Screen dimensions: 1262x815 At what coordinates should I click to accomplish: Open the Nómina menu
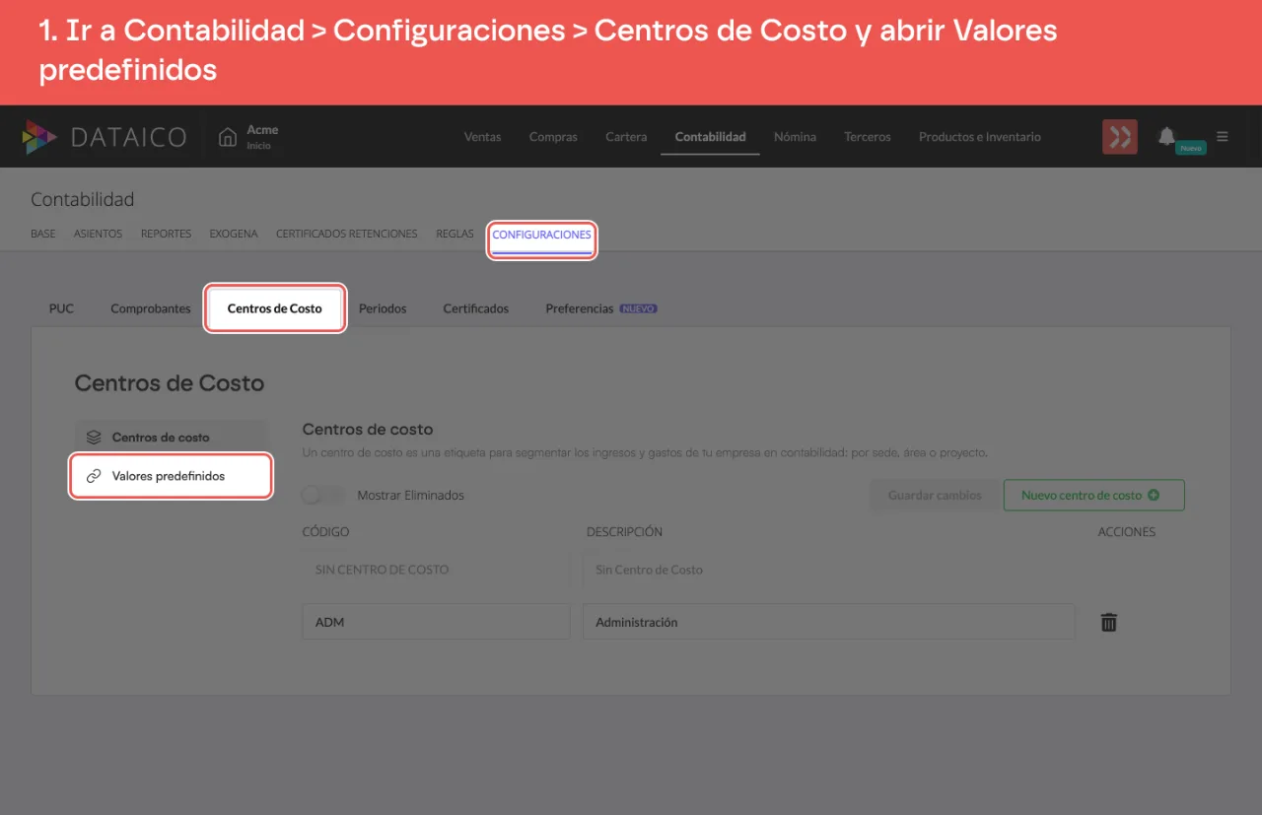click(795, 137)
